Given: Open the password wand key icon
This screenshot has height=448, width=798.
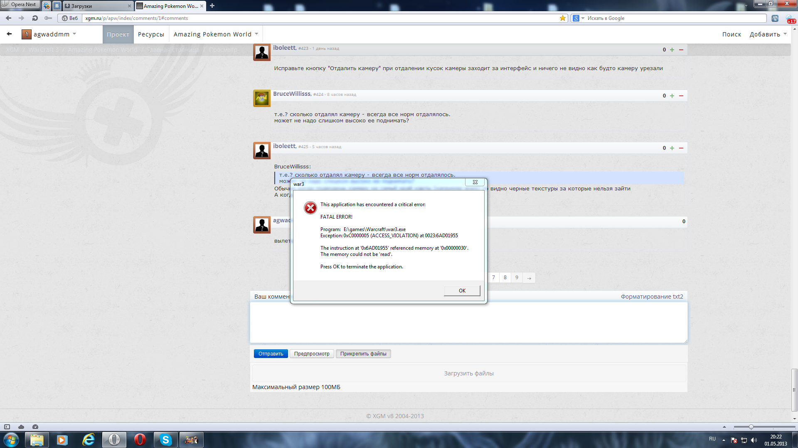Looking at the screenshot, I should 48,18.
